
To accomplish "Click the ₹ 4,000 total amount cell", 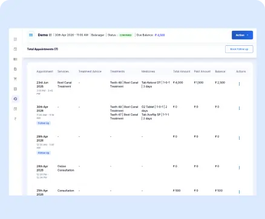I will click(178, 83).
